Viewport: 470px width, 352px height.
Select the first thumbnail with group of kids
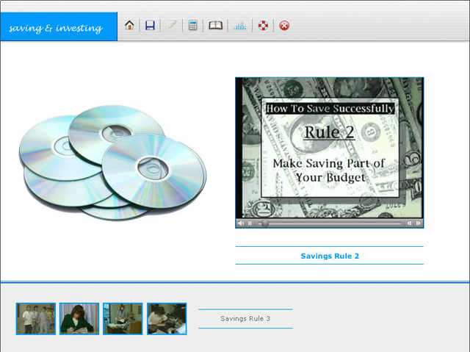[x=36, y=319]
